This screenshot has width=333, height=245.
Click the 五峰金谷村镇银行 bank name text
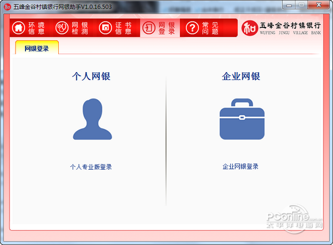point(290,25)
